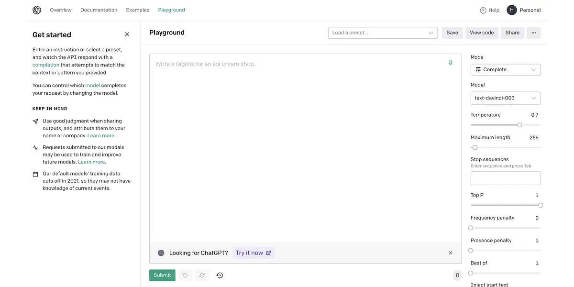Go to the Documentation tab
574x287 pixels.
[99, 10]
